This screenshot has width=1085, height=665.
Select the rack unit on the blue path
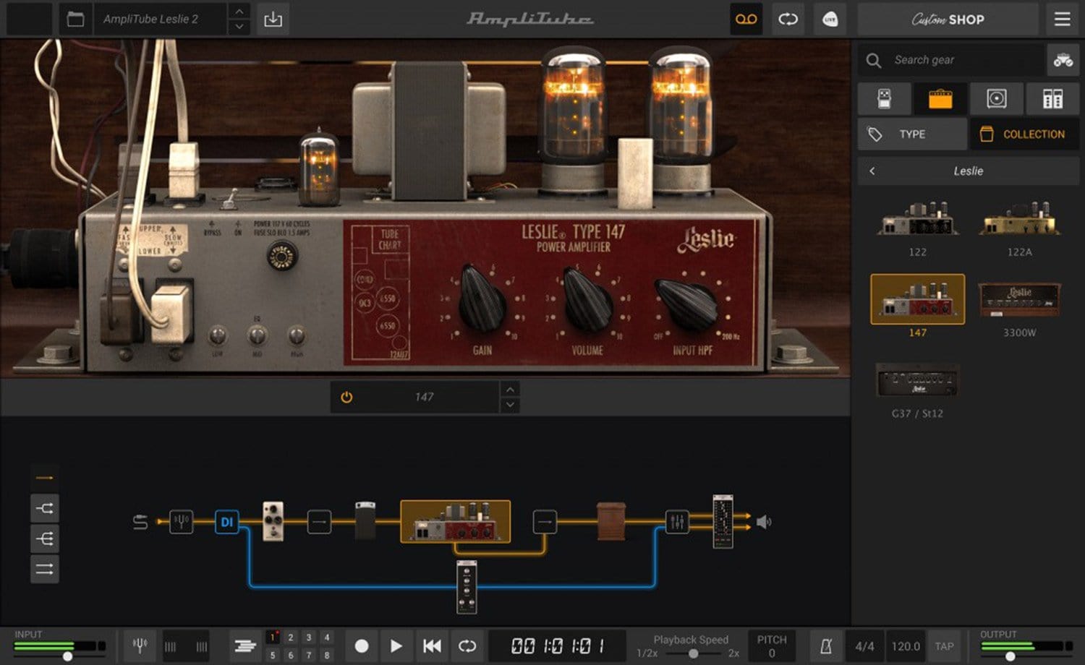(467, 587)
